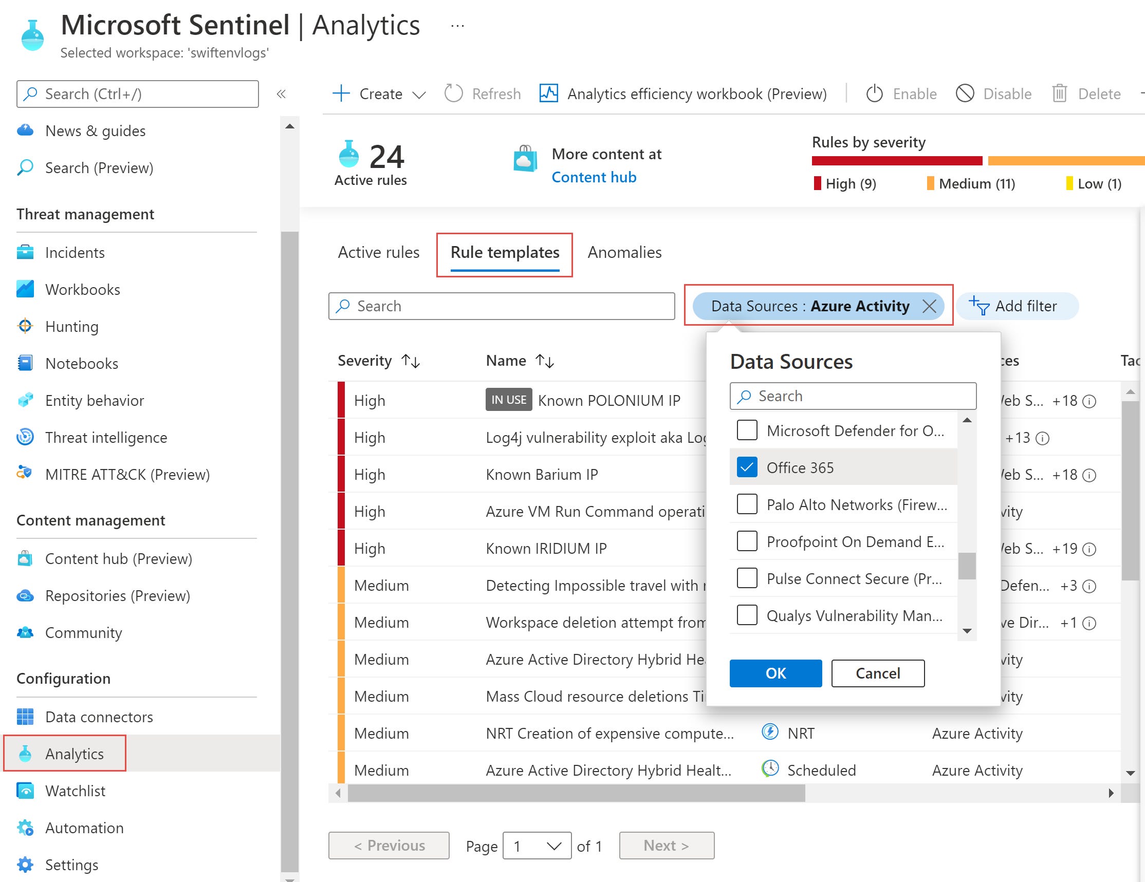The image size is (1145, 882).
Task: Click the Add filter button
Action: coord(1017,306)
